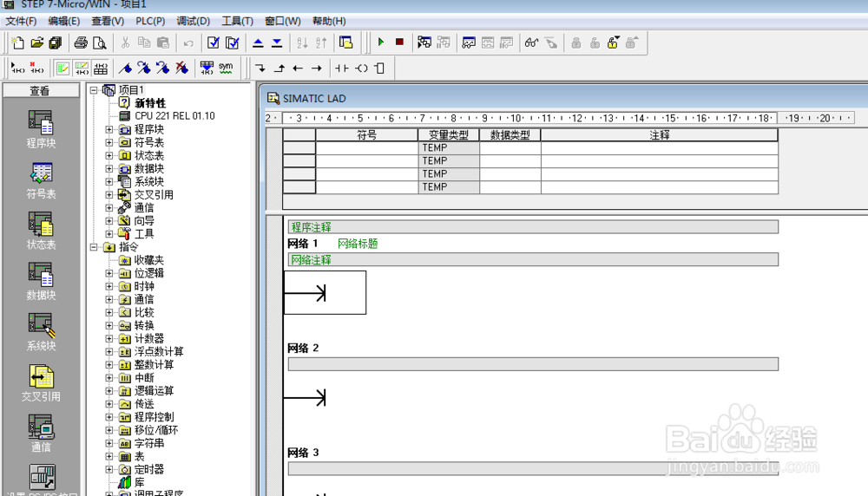
Task: Toggle the sym symbolic addressing icon
Action: [x=226, y=68]
